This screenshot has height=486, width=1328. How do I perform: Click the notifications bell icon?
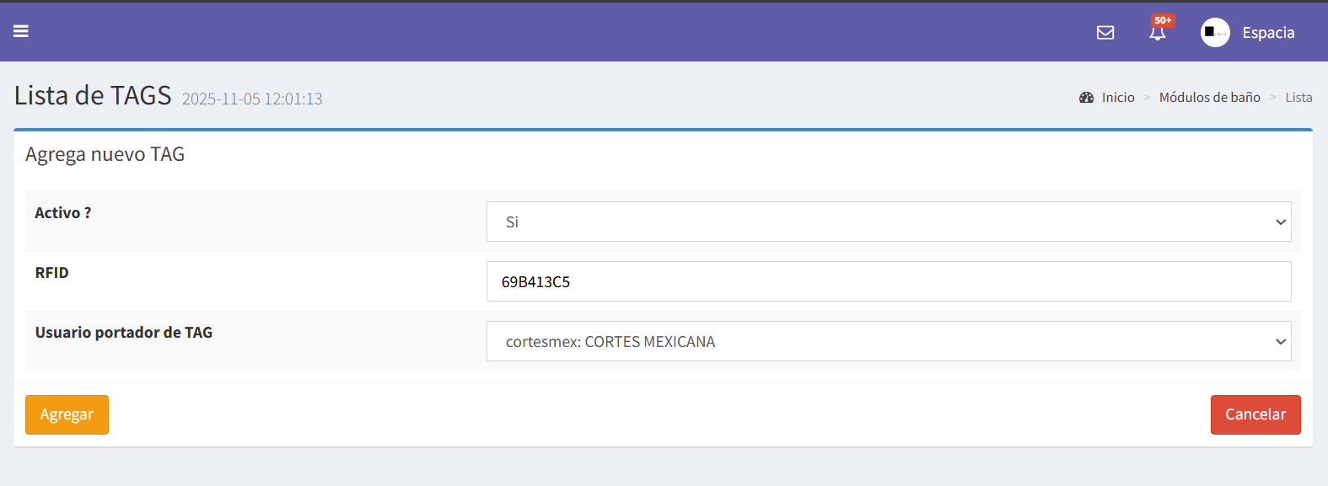pyautogui.click(x=1157, y=35)
